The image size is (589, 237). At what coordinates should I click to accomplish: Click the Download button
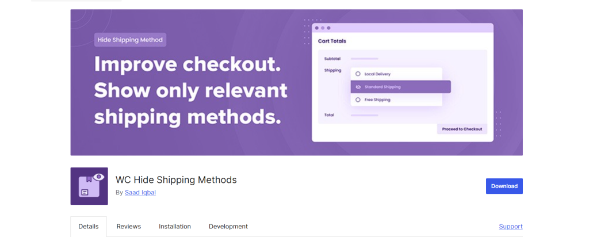pyautogui.click(x=504, y=186)
